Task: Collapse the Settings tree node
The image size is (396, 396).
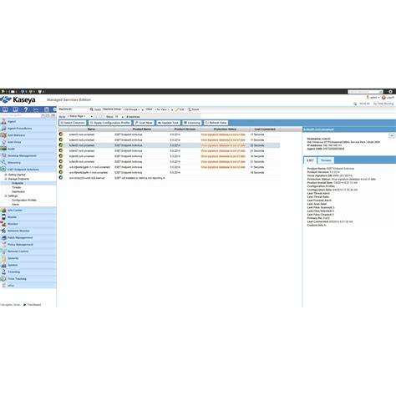Action: coord(6,196)
